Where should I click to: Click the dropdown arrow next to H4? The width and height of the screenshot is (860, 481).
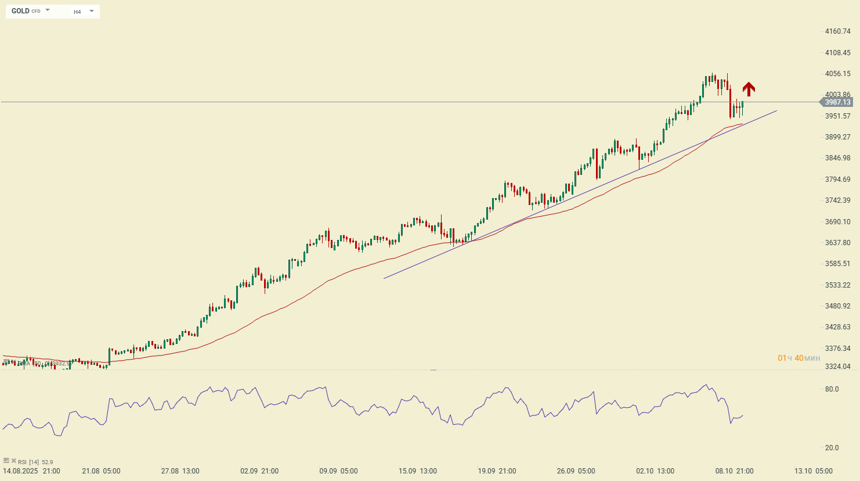[x=92, y=11]
